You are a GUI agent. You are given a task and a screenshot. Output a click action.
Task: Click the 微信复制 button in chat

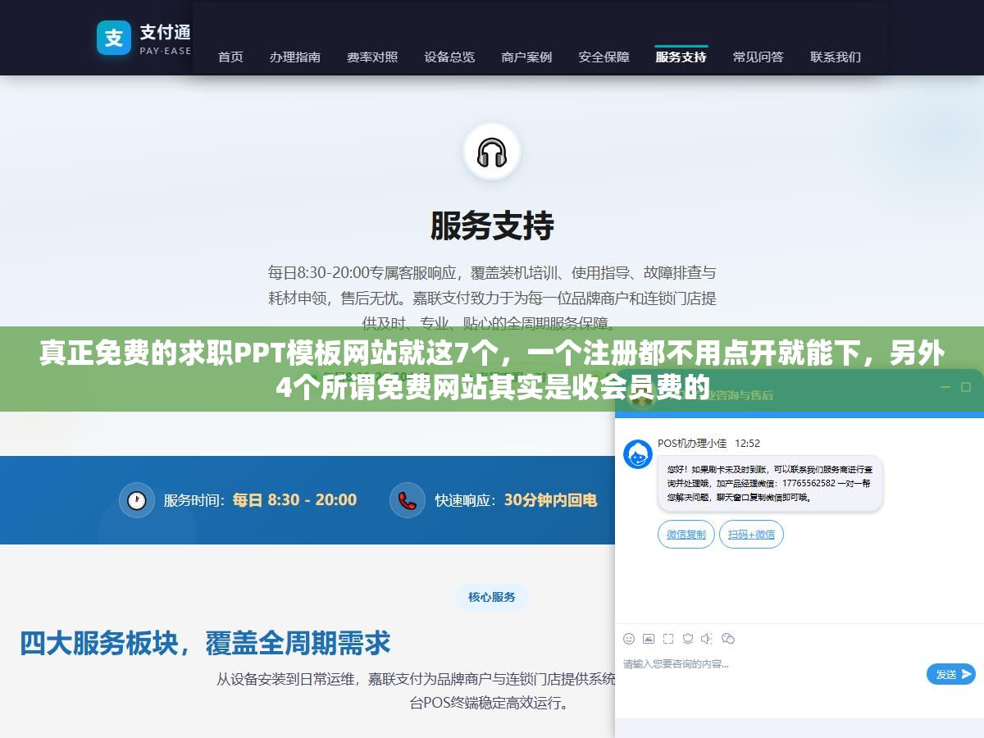click(686, 534)
